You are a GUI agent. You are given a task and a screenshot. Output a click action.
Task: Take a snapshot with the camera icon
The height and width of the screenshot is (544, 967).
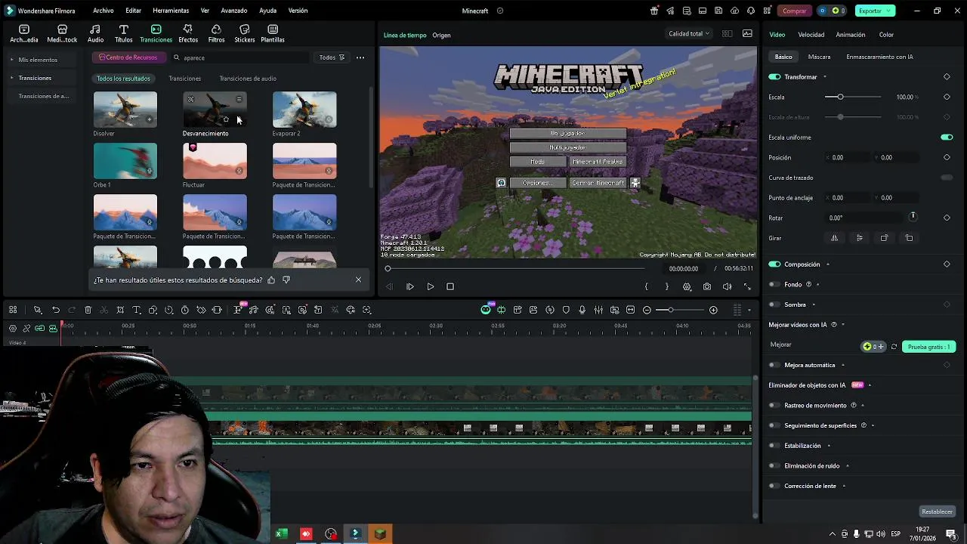pyautogui.click(x=706, y=286)
